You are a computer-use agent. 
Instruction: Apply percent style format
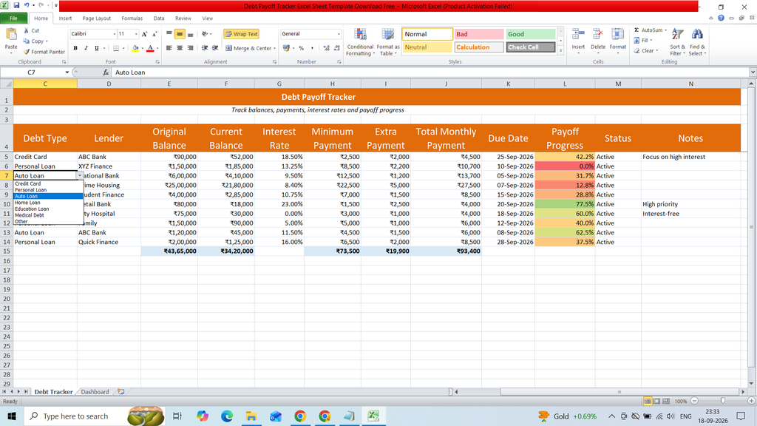coord(302,48)
